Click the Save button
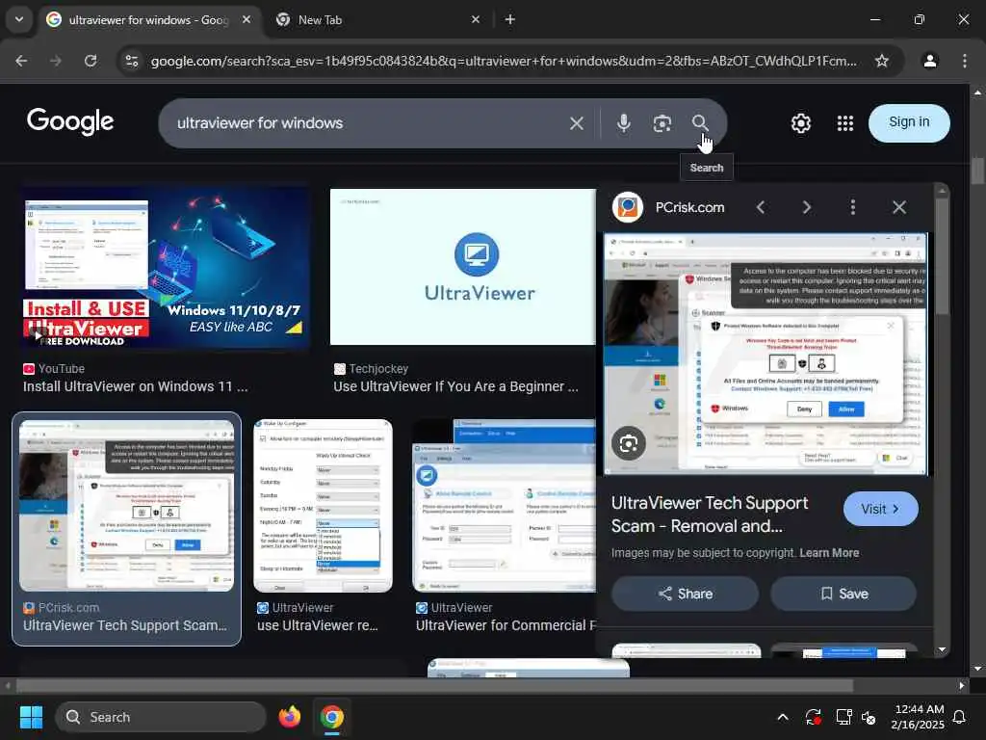986x740 pixels. 843,594
